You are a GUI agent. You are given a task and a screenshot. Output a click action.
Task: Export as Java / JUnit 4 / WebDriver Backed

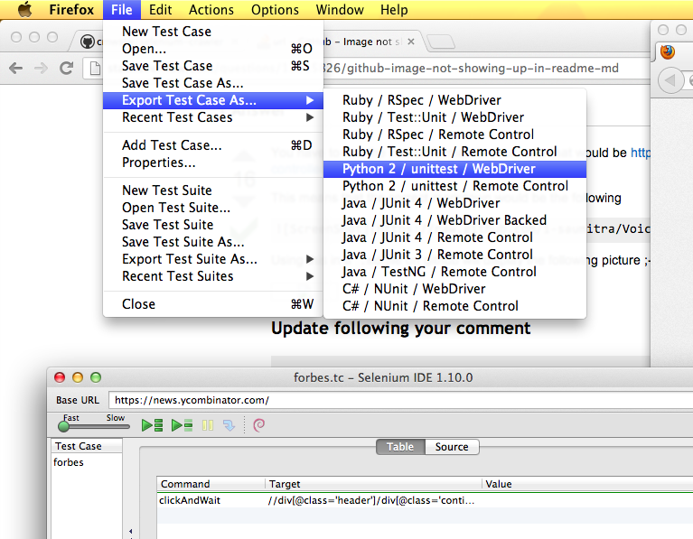coord(454,220)
